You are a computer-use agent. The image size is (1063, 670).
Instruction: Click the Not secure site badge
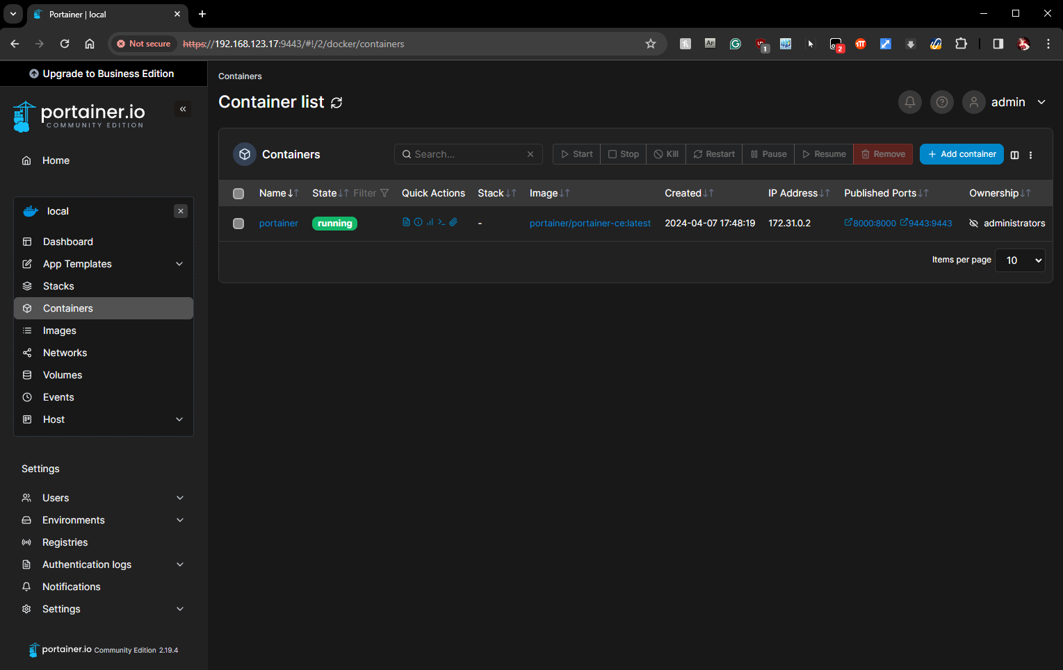click(143, 44)
